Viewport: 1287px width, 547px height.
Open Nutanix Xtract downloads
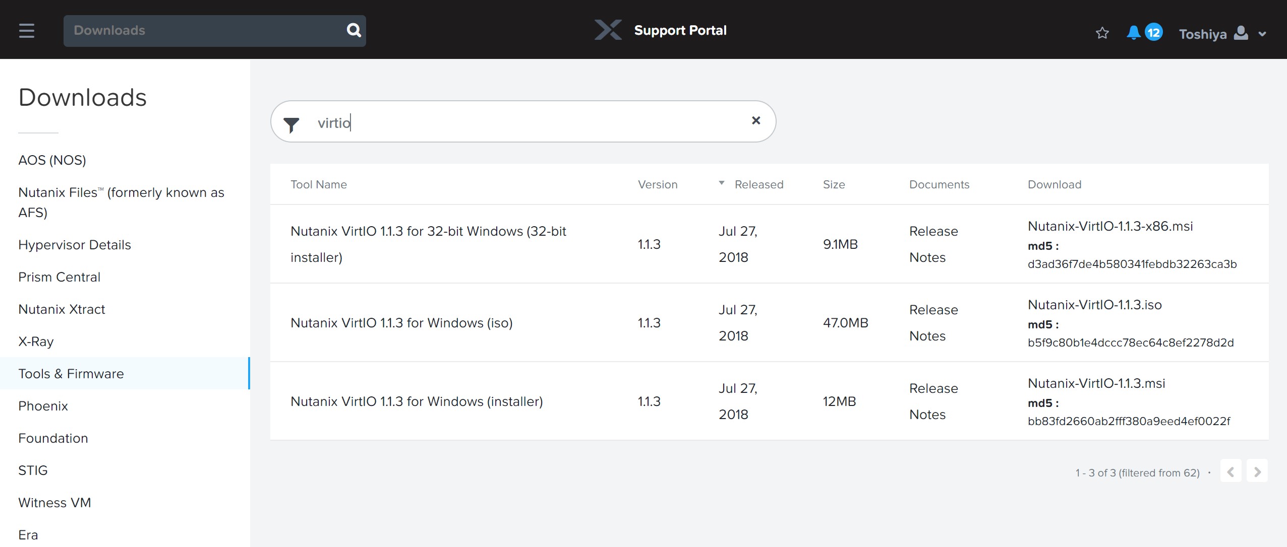[x=62, y=309]
